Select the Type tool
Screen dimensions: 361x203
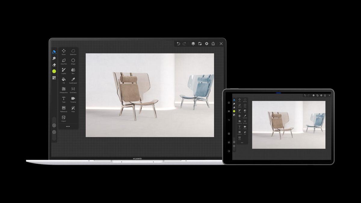pos(63,98)
